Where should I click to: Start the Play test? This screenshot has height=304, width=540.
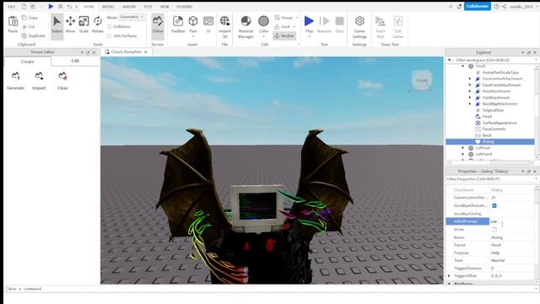tap(309, 24)
